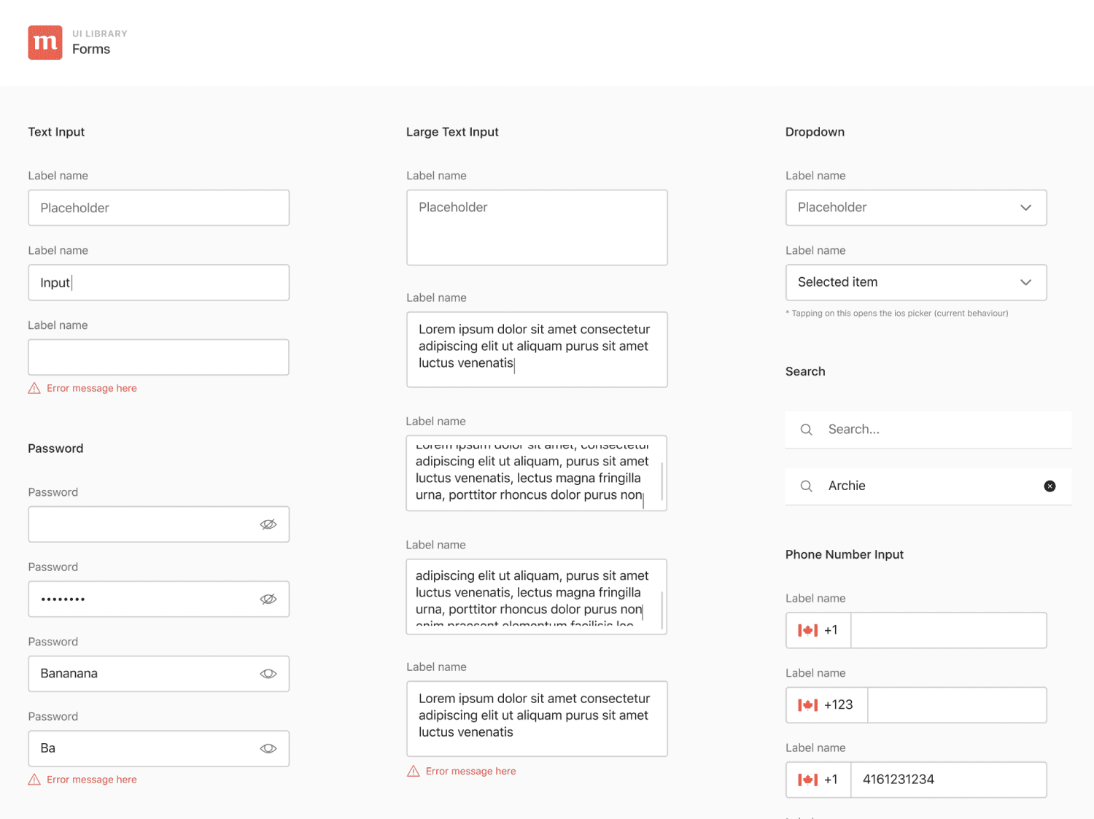Click text area with top line cut off

pyautogui.click(x=537, y=473)
